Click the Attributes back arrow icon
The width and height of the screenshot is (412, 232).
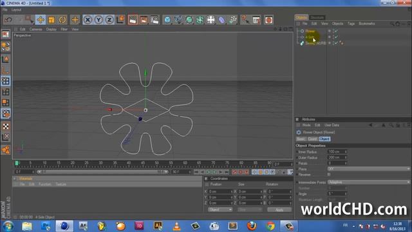pyautogui.click(x=371, y=125)
